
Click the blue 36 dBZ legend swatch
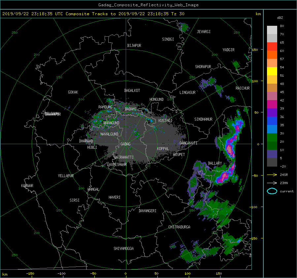(x=272, y=121)
